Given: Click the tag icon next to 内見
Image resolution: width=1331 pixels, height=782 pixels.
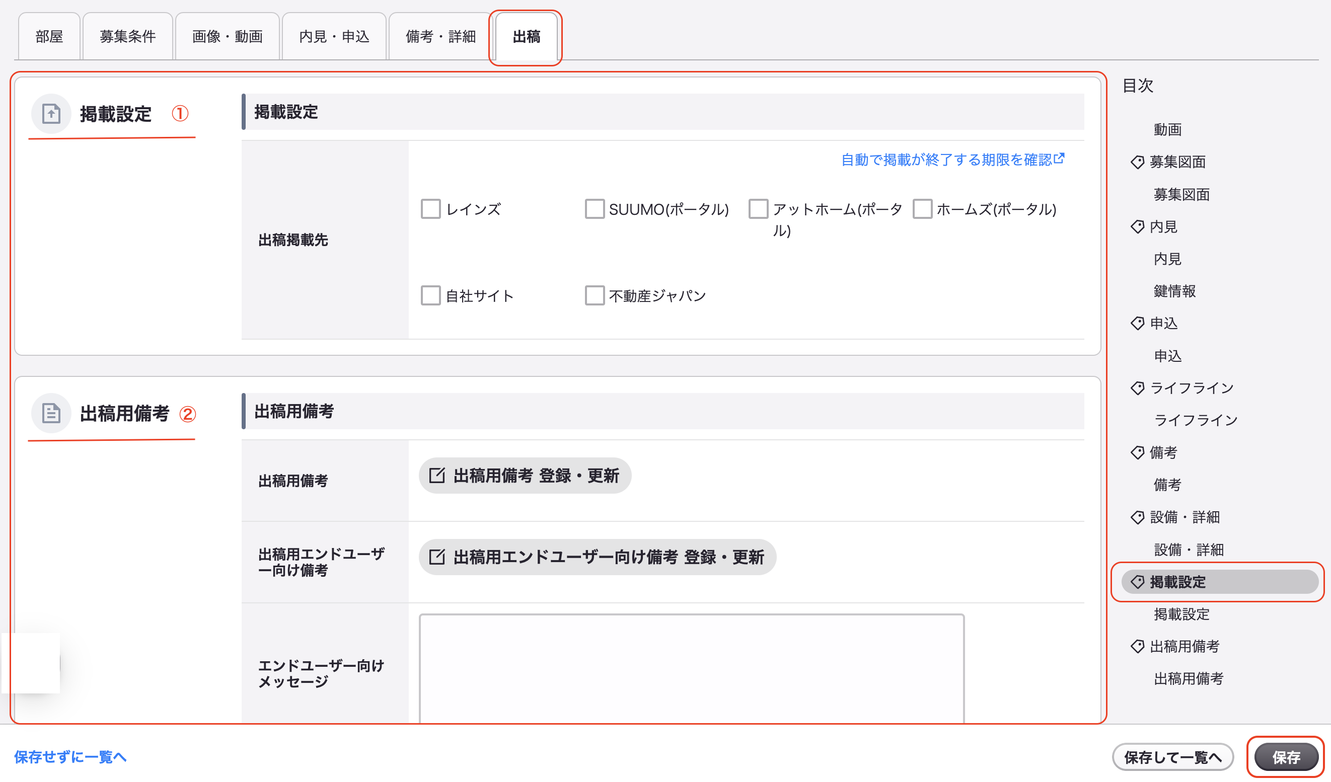Looking at the screenshot, I should click(x=1137, y=226).
